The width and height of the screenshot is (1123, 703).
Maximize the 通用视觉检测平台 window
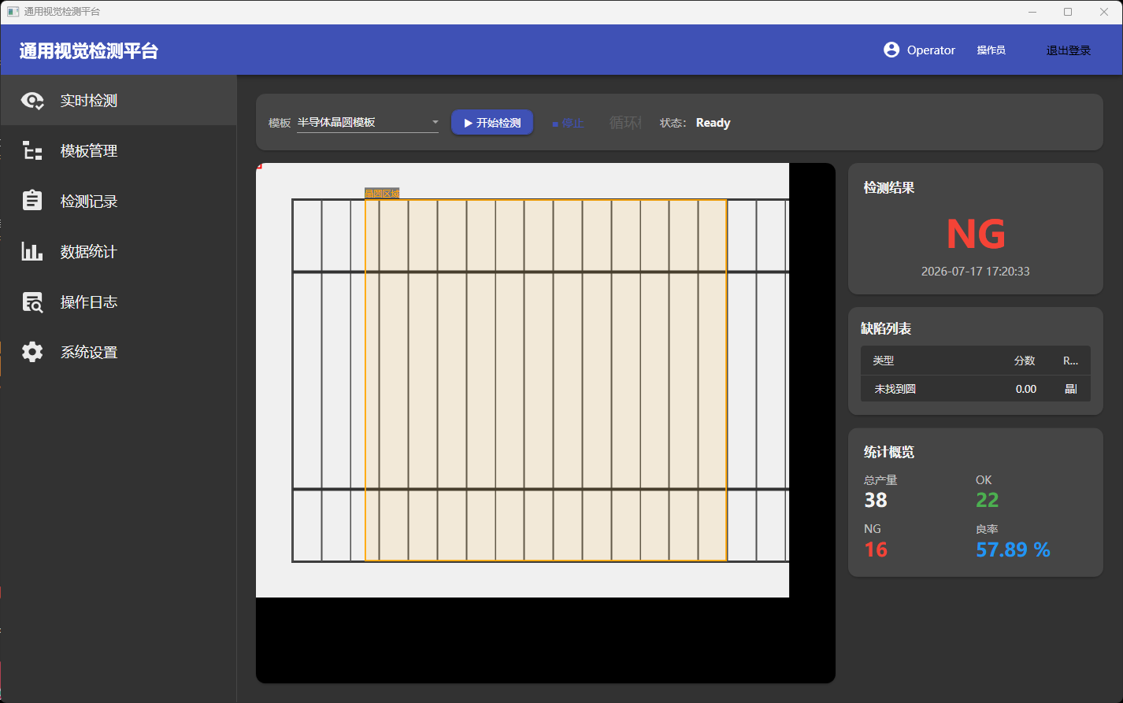[x=1068, y=12]
